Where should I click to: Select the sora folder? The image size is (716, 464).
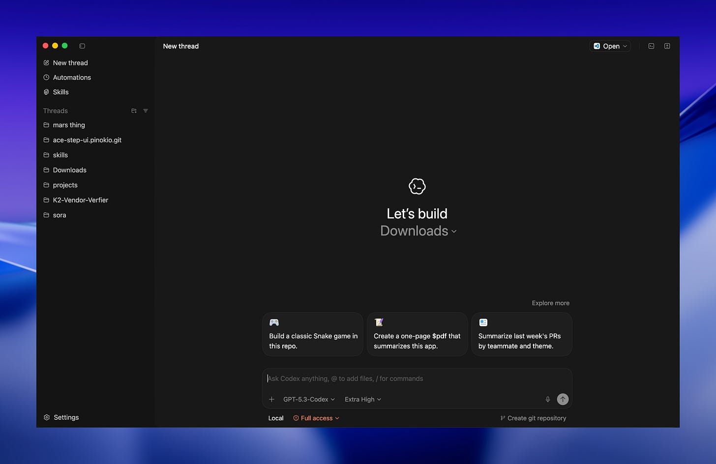[x=60, y=215]
